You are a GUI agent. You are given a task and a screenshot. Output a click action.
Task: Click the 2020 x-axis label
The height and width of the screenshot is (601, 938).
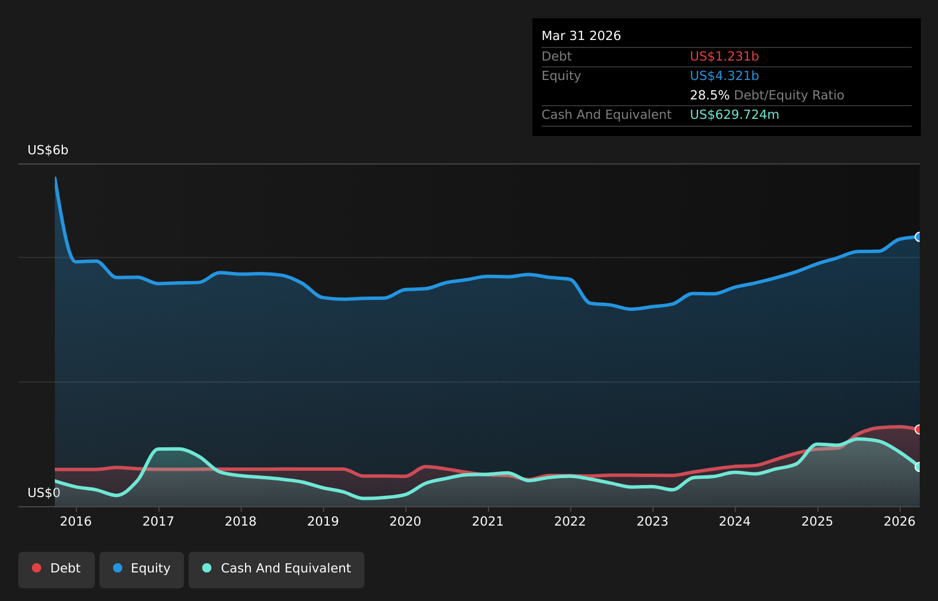pos(406,522)
